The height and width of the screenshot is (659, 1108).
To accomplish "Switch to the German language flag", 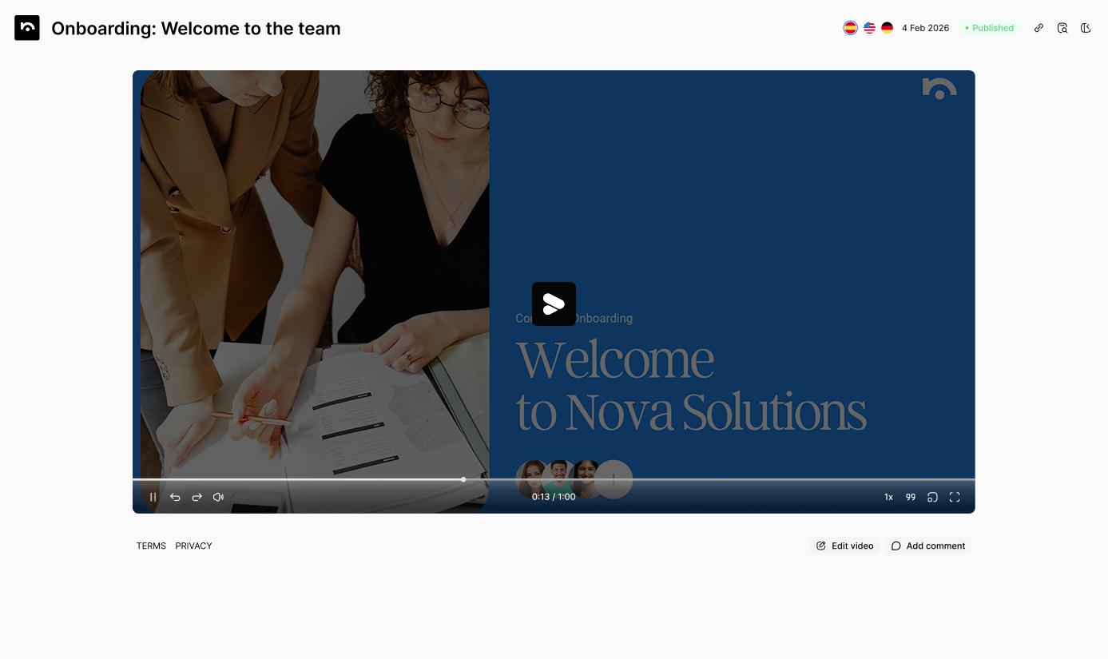I will (887, 28).
